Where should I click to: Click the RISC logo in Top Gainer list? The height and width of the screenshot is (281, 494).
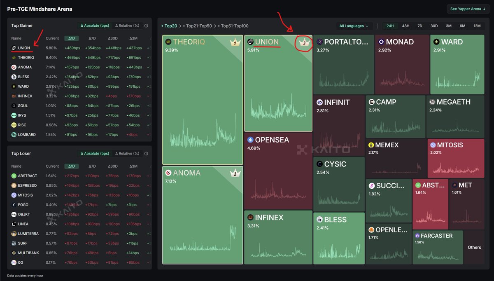14,125
